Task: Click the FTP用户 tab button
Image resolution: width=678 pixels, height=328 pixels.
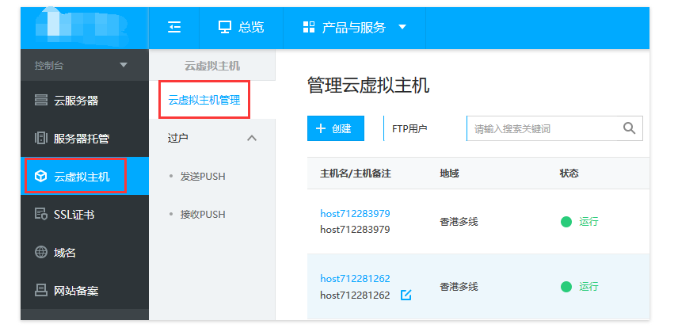Action: point(409,128)
